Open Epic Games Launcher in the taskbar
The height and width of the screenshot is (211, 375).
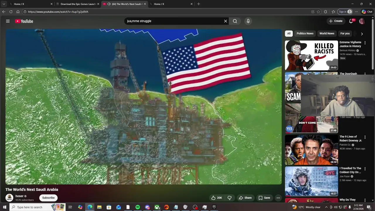click(x=214, y=207)
